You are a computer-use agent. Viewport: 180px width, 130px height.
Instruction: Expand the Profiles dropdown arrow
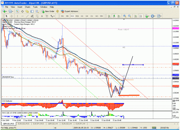[x=13, y=12]
